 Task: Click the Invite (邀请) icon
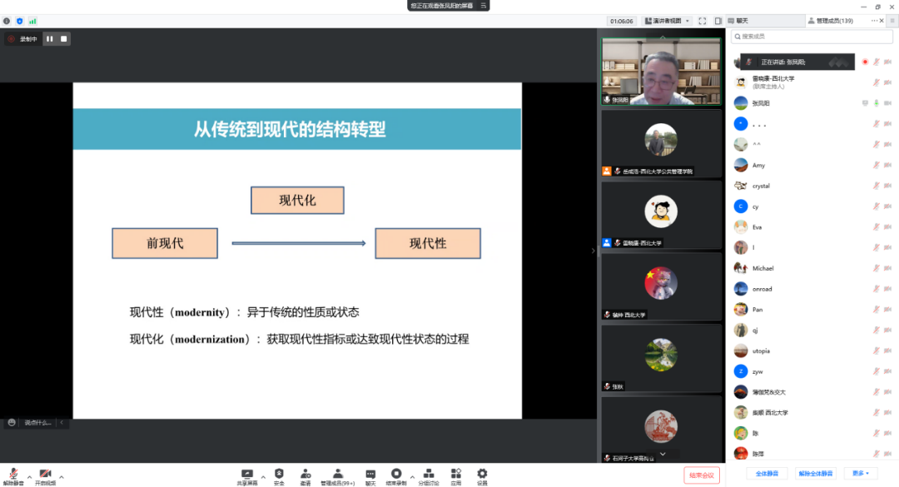click(x=305, y=475)
